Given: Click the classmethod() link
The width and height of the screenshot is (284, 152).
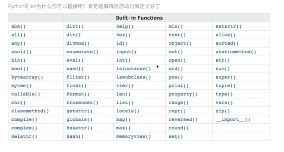Looking at the screenshot, I should click(30, 111).
